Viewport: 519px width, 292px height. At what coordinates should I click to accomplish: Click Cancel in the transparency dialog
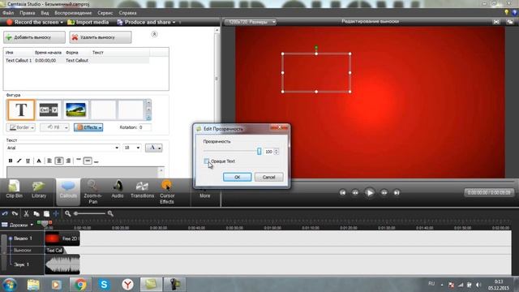(268, 177)
